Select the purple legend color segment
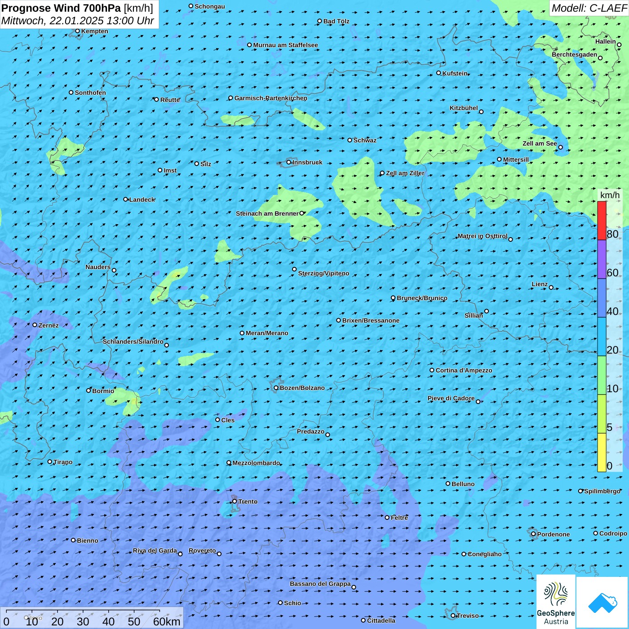Viewport: 629px width, 629px height. pos(602,260)
